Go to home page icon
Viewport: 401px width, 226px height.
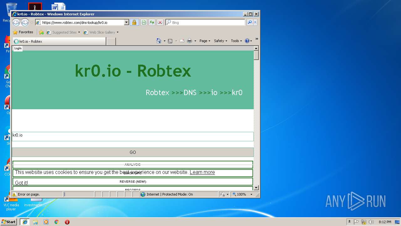point(159,41)
